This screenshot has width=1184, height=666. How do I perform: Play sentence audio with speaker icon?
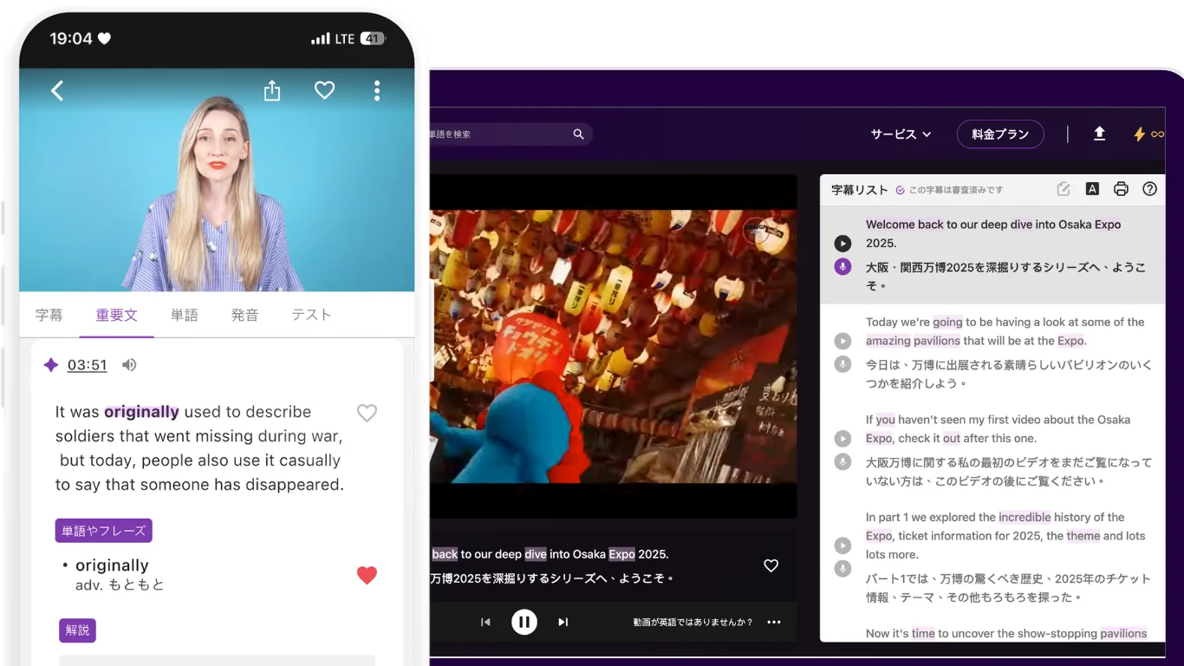(x=129, y=365)
